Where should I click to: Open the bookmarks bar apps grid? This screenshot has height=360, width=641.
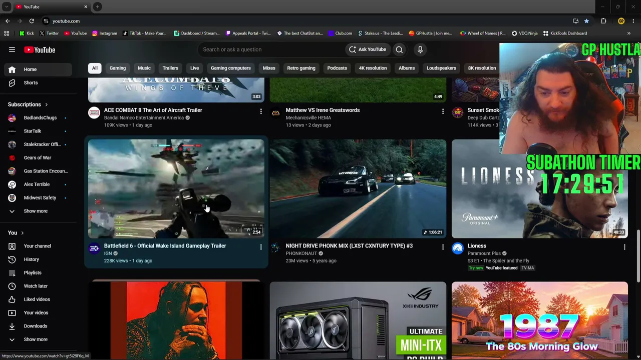(7, 33)
